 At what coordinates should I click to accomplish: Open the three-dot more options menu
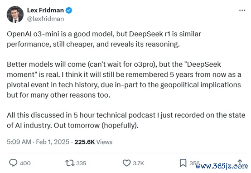(x=242, y=10)
